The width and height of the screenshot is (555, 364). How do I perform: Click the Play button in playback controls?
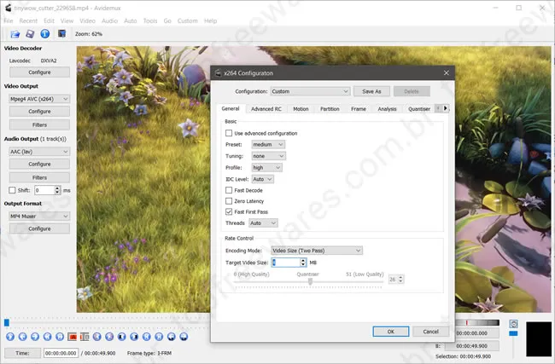[10, 337]
